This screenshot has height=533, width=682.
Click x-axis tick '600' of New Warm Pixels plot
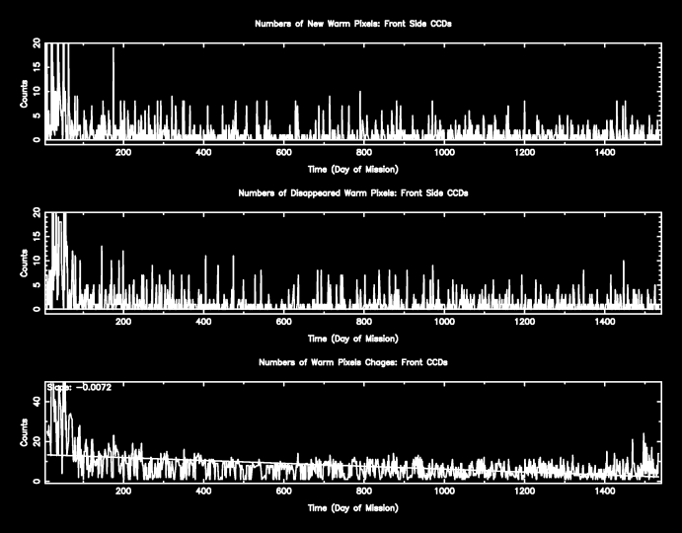pyautogui.click(x=283, y=152)
